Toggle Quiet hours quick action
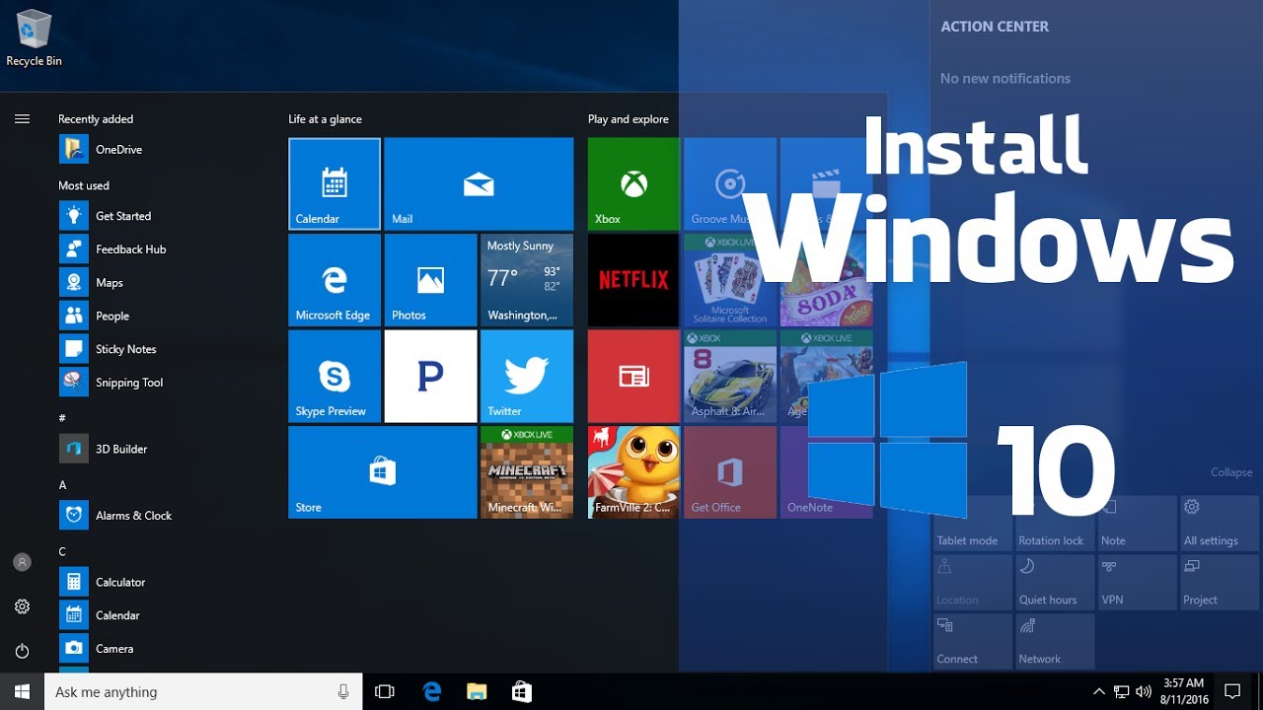 [1054, 582]
